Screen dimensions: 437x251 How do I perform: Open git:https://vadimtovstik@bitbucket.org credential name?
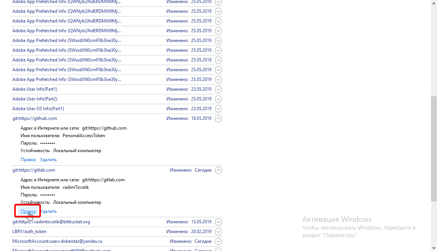51,222
